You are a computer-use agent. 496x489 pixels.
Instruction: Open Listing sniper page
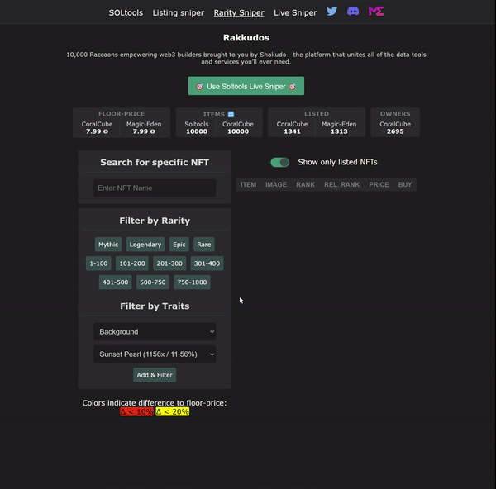click(178, 12)
